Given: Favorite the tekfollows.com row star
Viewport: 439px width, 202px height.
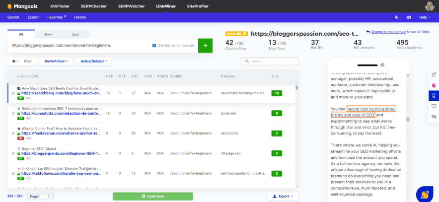Looking at the screenshot, I should pos(13,174).
